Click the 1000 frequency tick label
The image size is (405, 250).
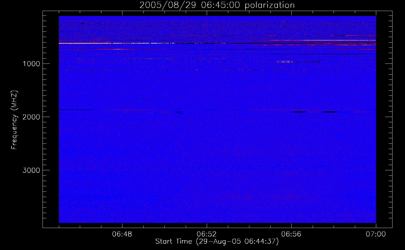pyautogui.click(x=31, y=64)
